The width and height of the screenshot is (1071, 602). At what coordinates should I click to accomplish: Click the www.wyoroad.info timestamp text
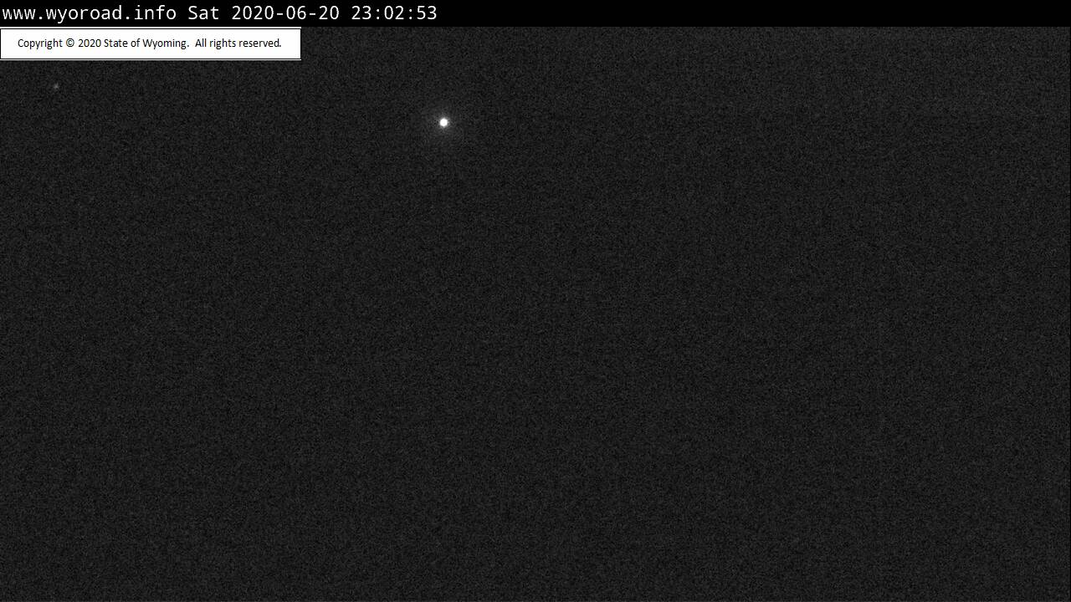click(219, 13)
